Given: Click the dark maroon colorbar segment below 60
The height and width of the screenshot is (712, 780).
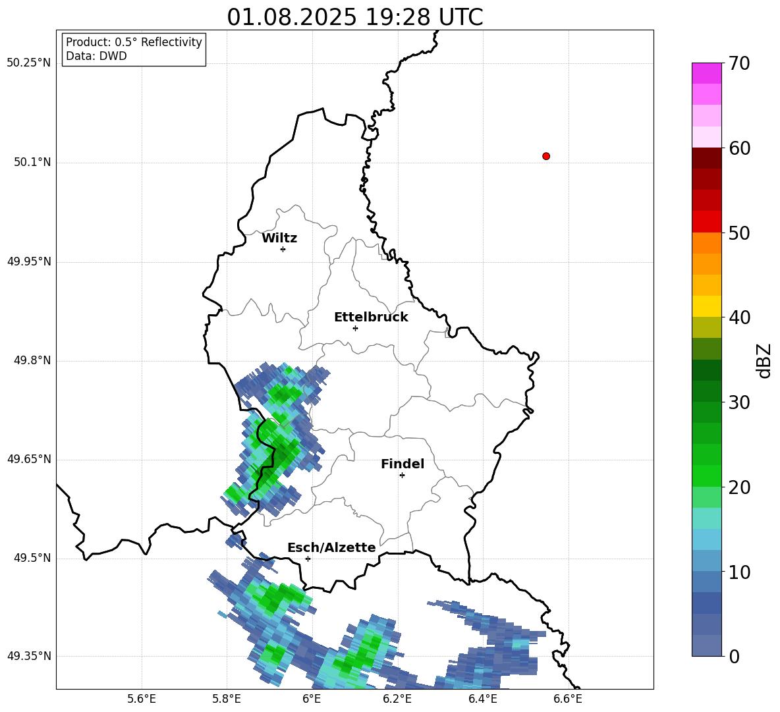Looking at the screenshot, I should click(x=706, y=158).
